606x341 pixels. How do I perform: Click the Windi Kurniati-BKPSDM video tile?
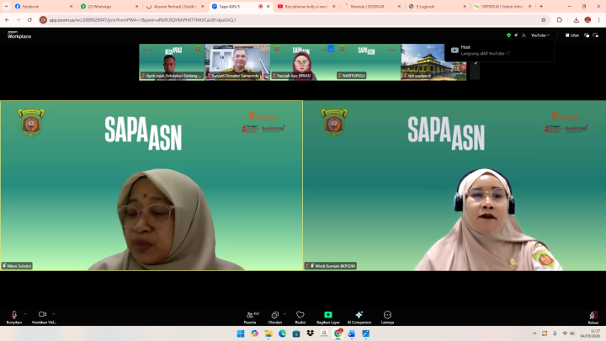454,185
